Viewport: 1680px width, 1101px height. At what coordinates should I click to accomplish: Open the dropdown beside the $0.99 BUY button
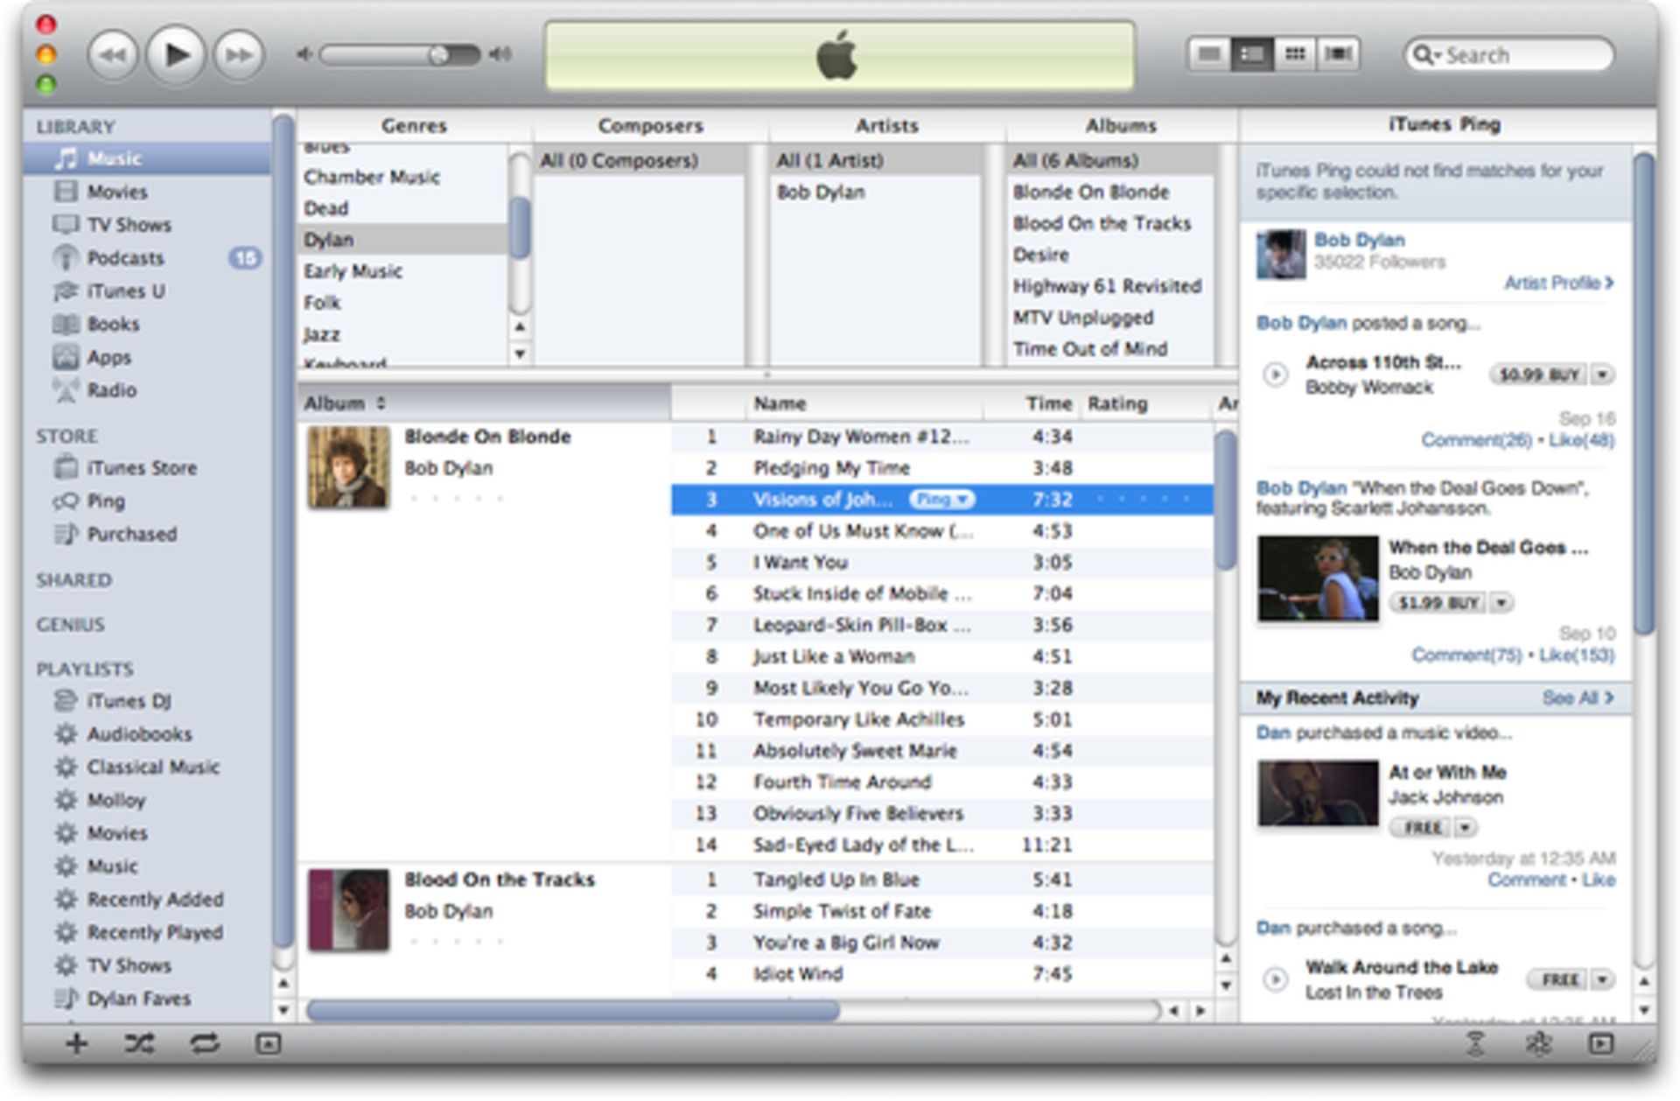pyautogui.click(x=1604, y=375)
